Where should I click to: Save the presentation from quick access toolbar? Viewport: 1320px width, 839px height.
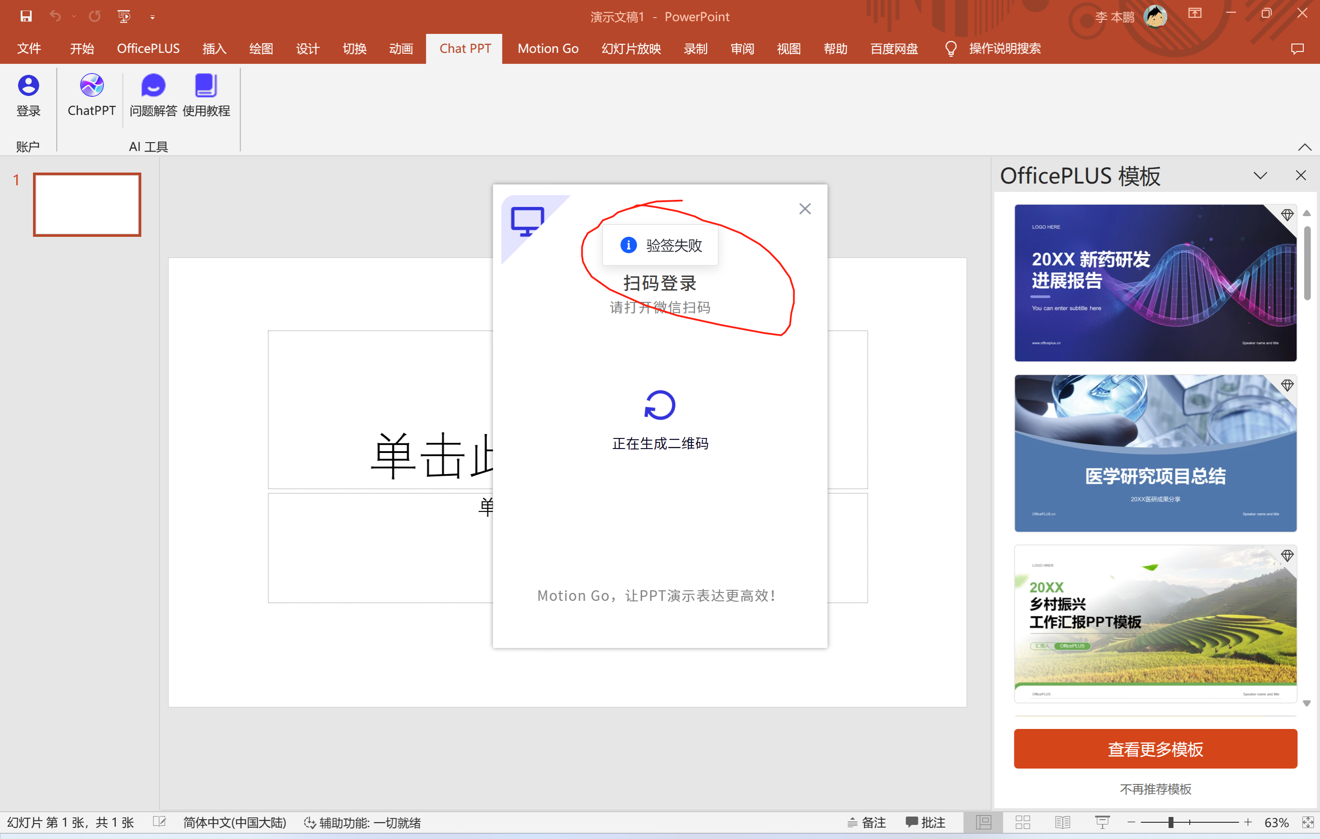[x=26, y=16]
